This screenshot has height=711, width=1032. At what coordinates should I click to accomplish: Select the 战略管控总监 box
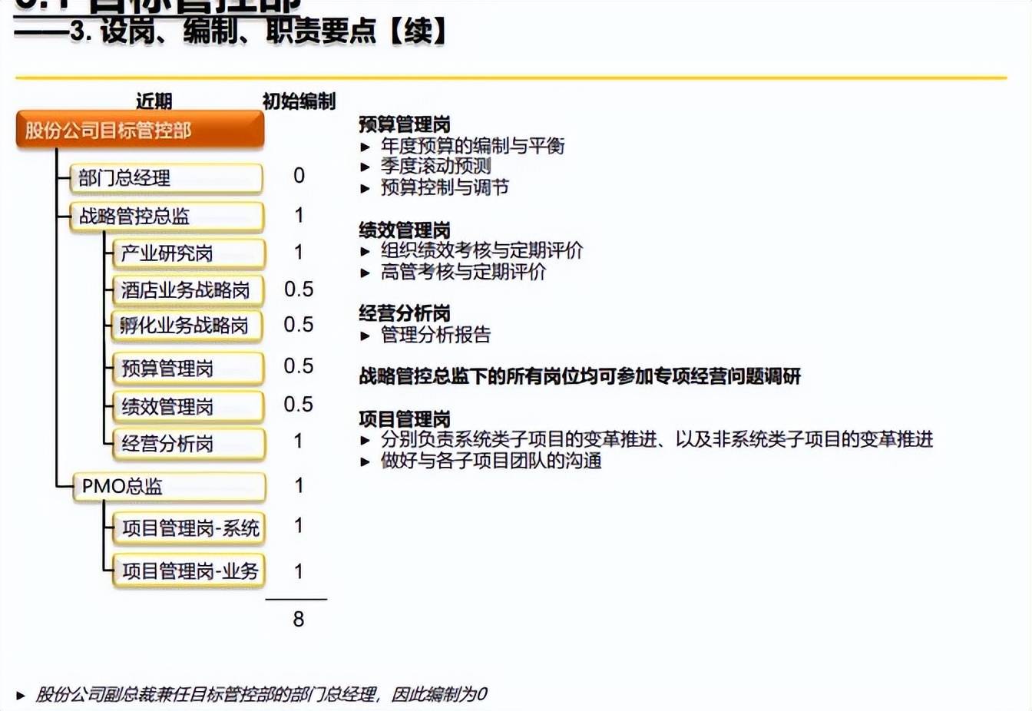click(167, 217)
